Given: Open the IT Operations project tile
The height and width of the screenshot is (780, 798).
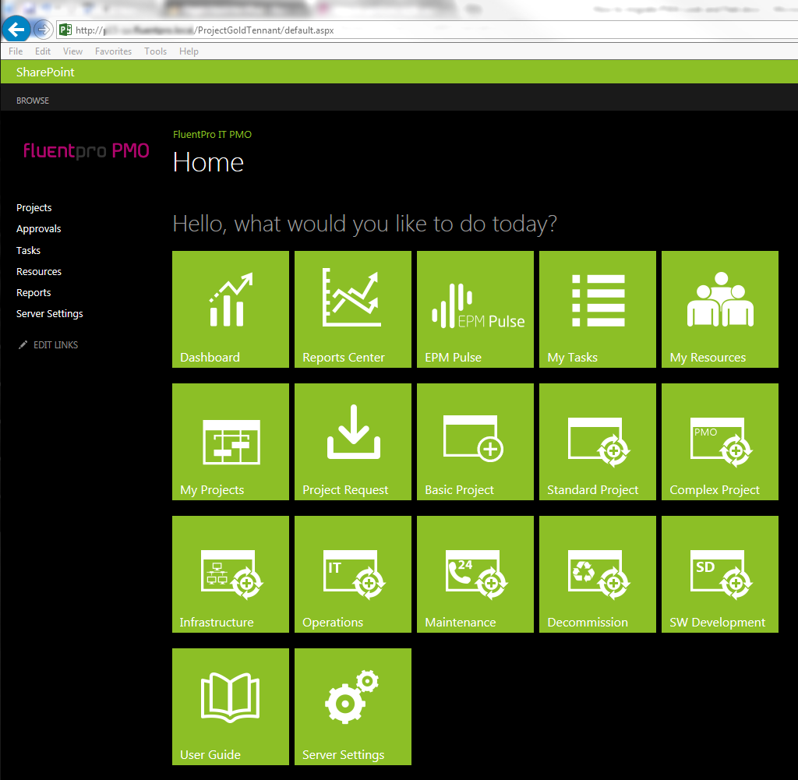Looking at the screenshot, I should 353,574.
